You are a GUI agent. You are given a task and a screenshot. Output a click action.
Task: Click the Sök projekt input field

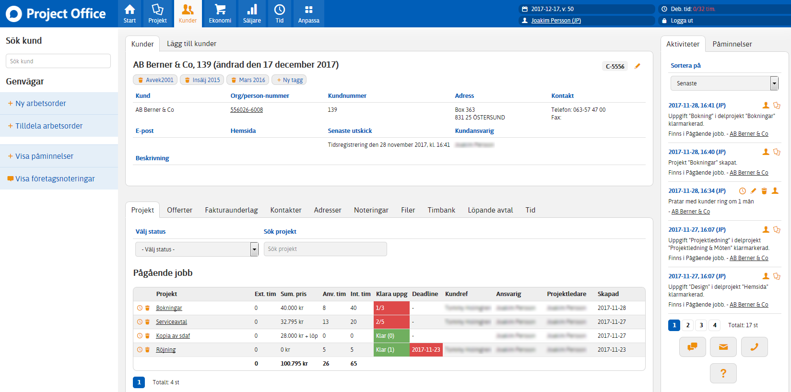[x=325, y=249]
